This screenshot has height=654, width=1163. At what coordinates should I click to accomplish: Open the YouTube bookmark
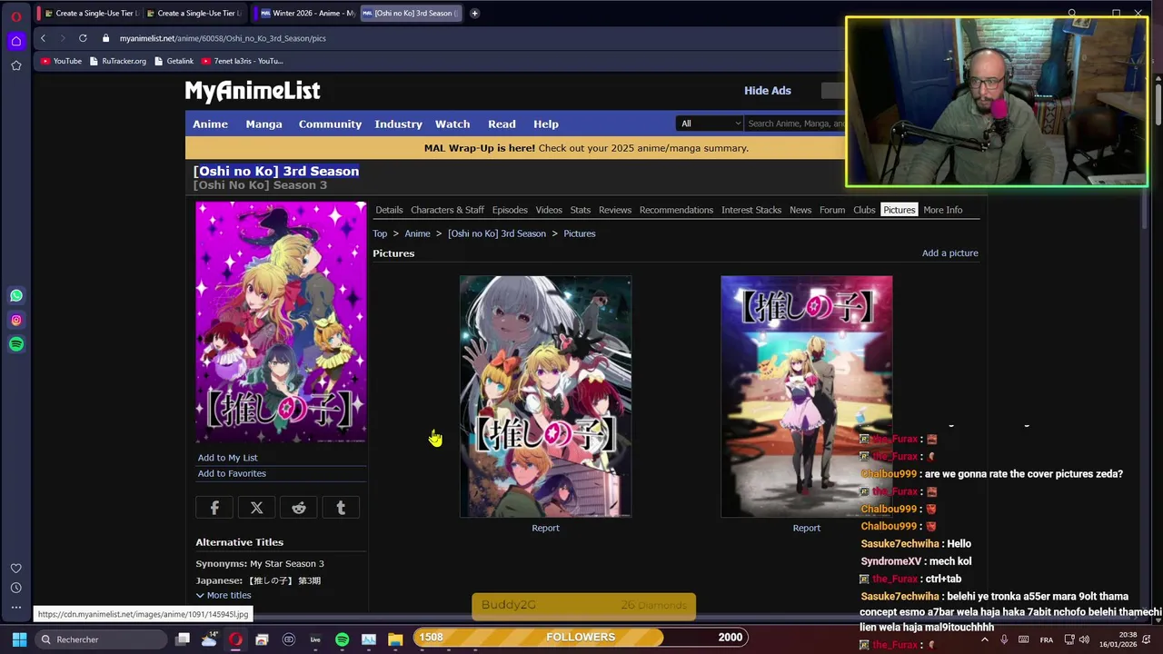point(62,61)
